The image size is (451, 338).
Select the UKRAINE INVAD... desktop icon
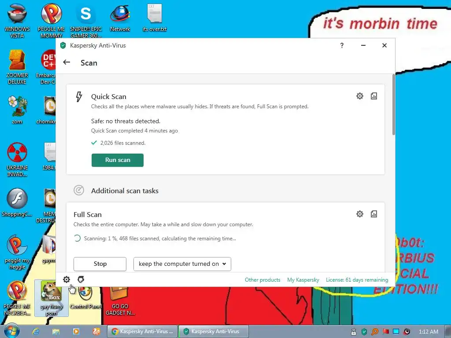tap(17, 159)
